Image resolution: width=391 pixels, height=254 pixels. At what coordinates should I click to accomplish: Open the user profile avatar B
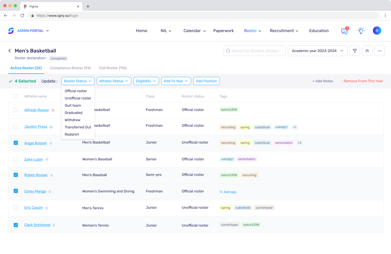377,31
